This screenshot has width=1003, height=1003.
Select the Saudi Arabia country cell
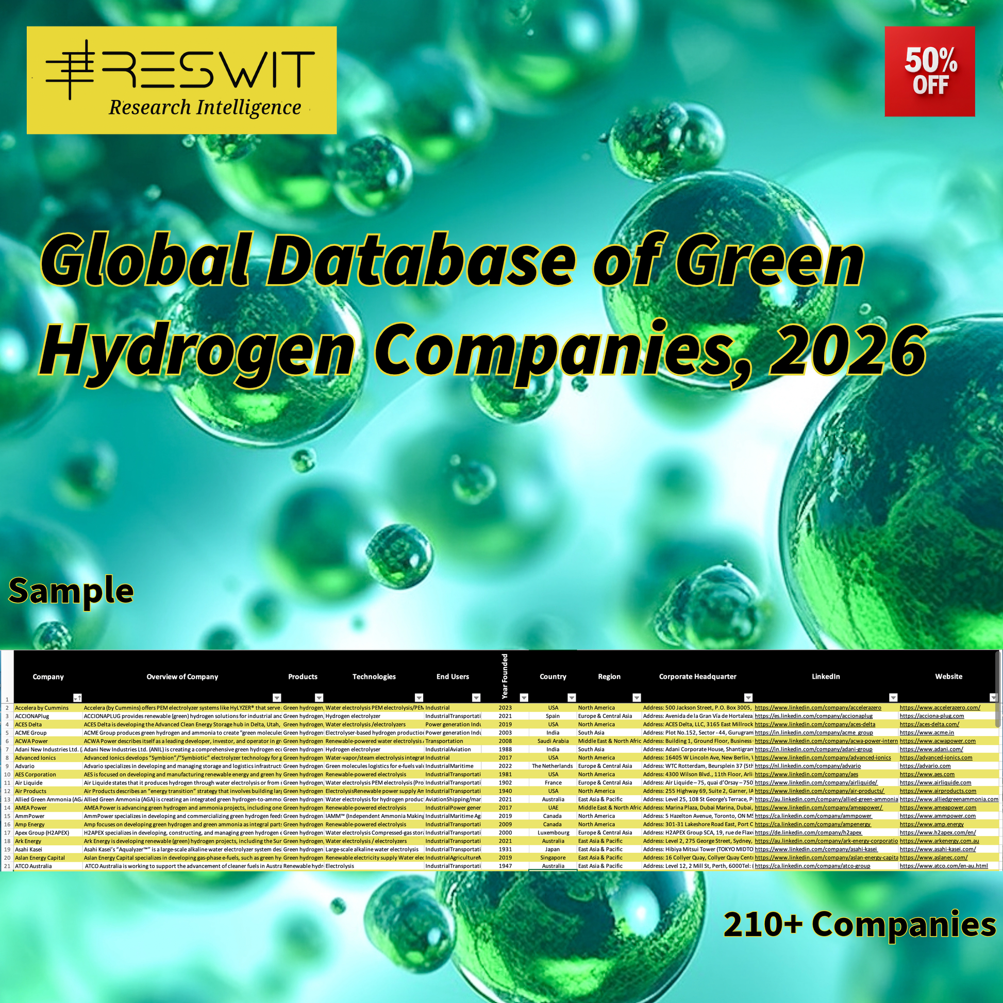[553, 741]
